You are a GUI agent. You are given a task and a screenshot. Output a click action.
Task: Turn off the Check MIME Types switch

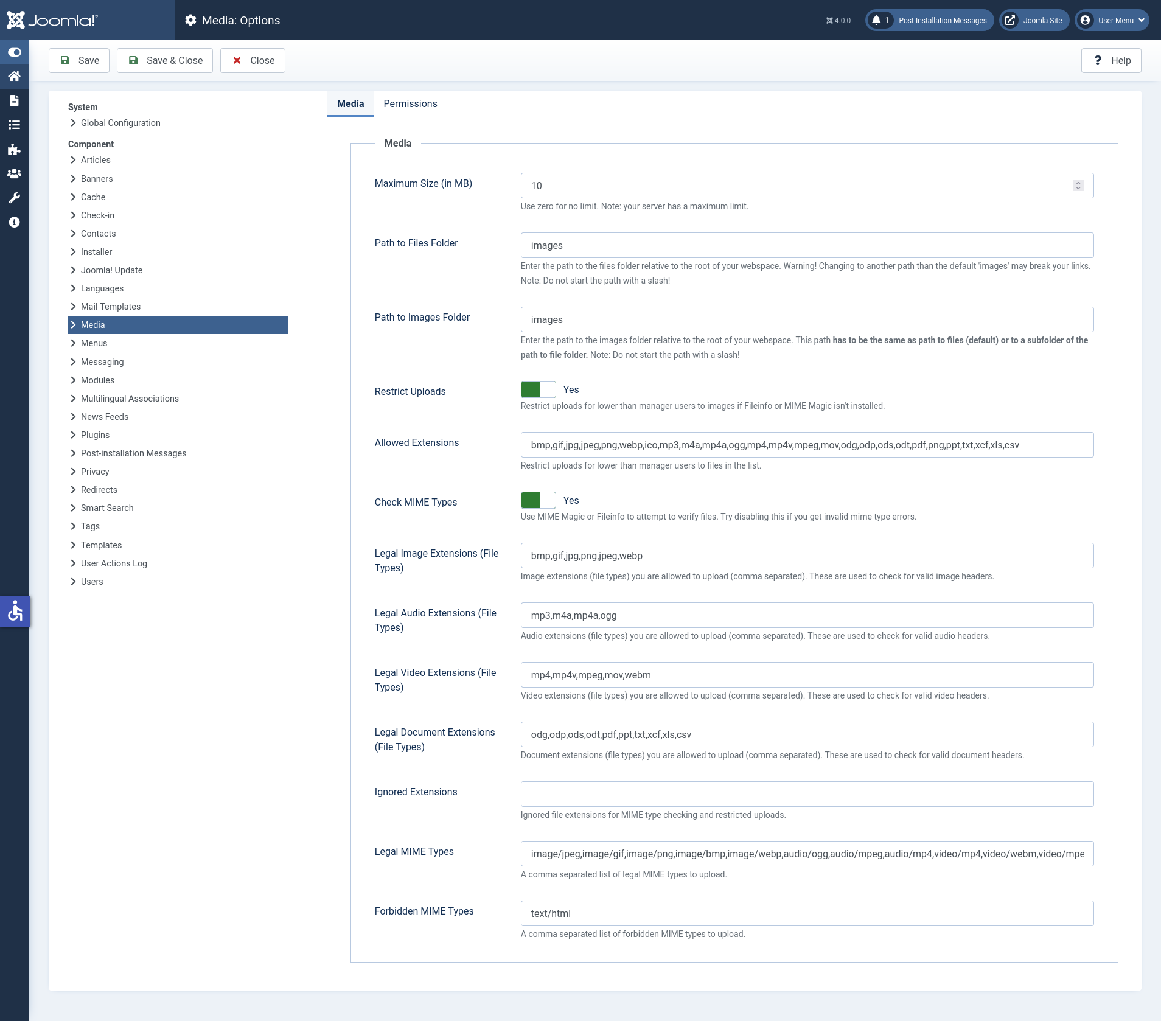pos(538,500)
